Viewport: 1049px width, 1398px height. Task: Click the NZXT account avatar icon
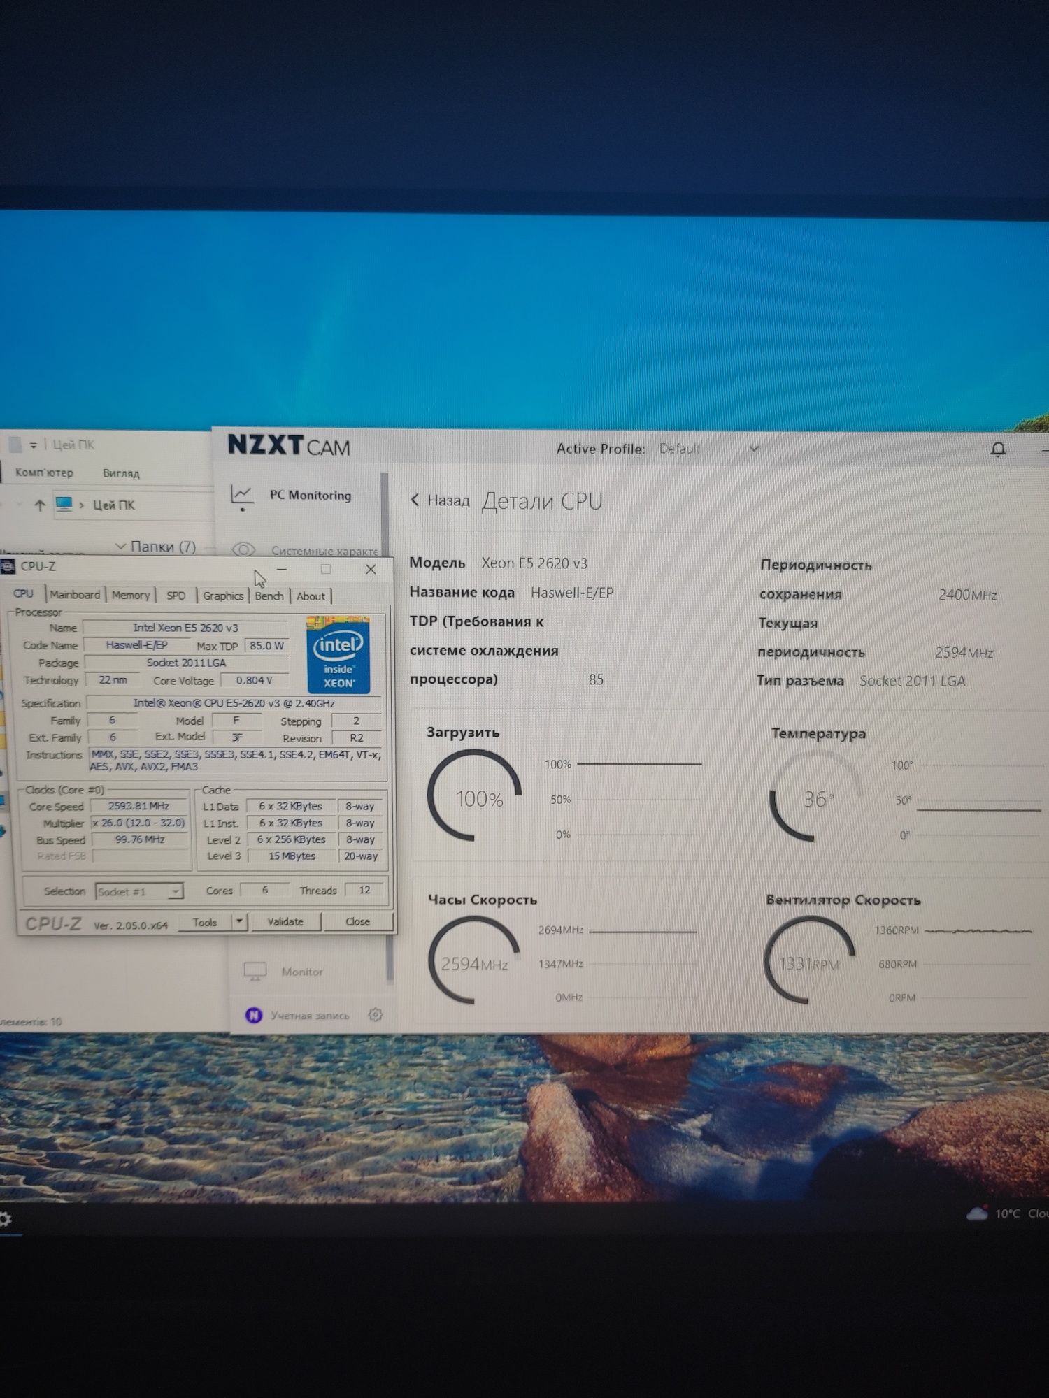(253, 1016)
